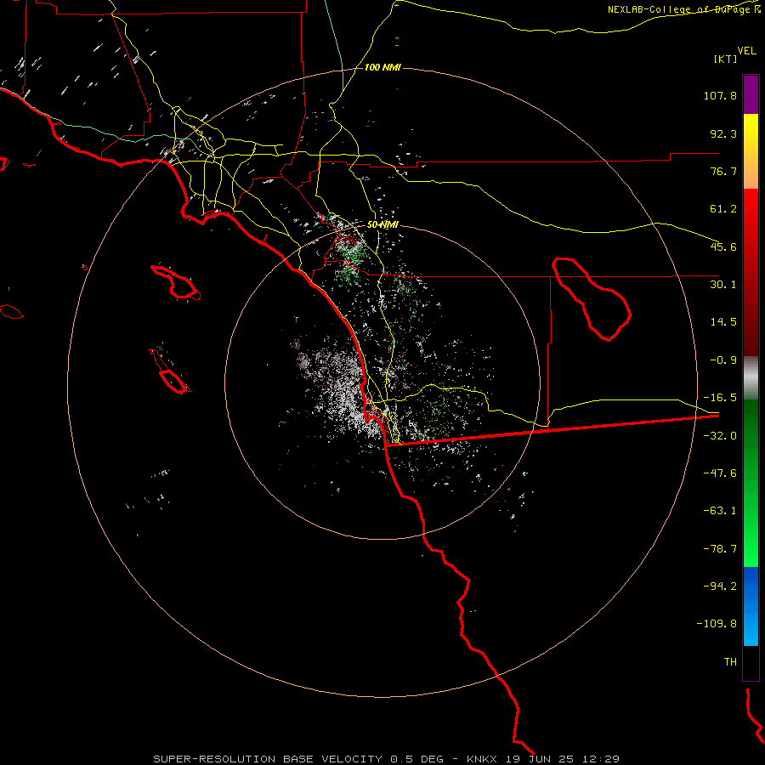Click the 45.6 legend value
The width and height of the screenshot is (765, 765).
point(723,246)
